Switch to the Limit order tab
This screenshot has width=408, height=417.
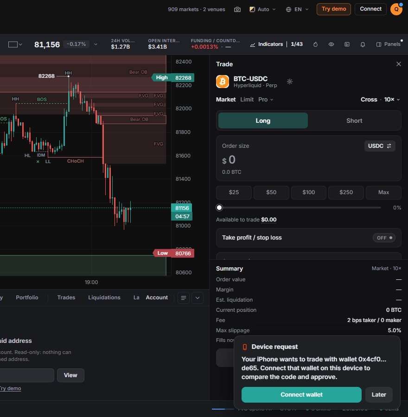(247, 100)
